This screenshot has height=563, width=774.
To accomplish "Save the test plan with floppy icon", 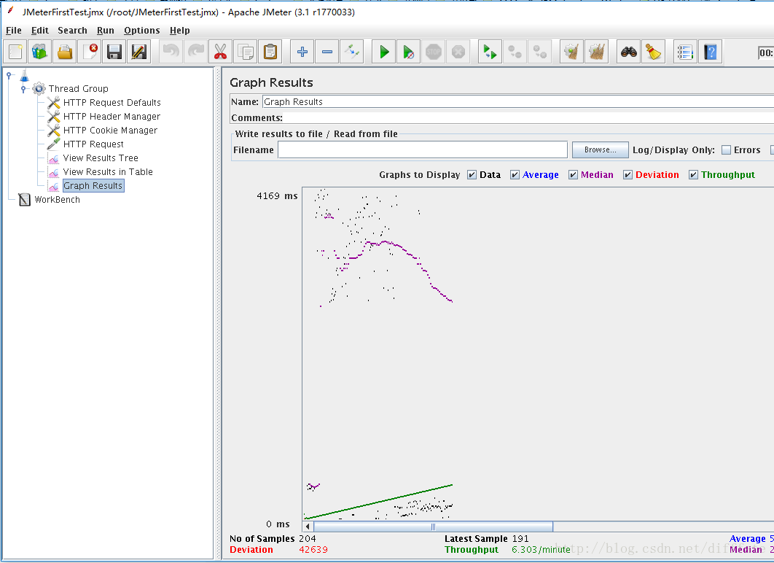I will [114, 52].
